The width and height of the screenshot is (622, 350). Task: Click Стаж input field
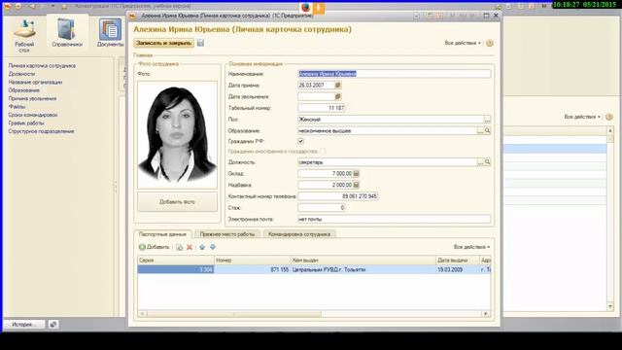(x=322, y=207)
